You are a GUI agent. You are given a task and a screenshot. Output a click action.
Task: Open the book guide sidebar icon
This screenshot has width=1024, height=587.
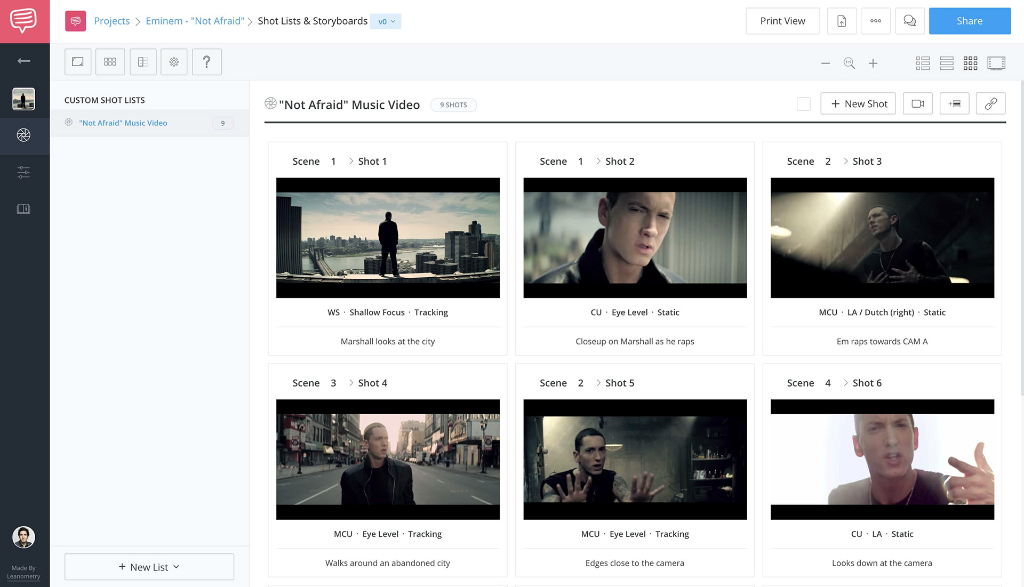pos(23,209)
